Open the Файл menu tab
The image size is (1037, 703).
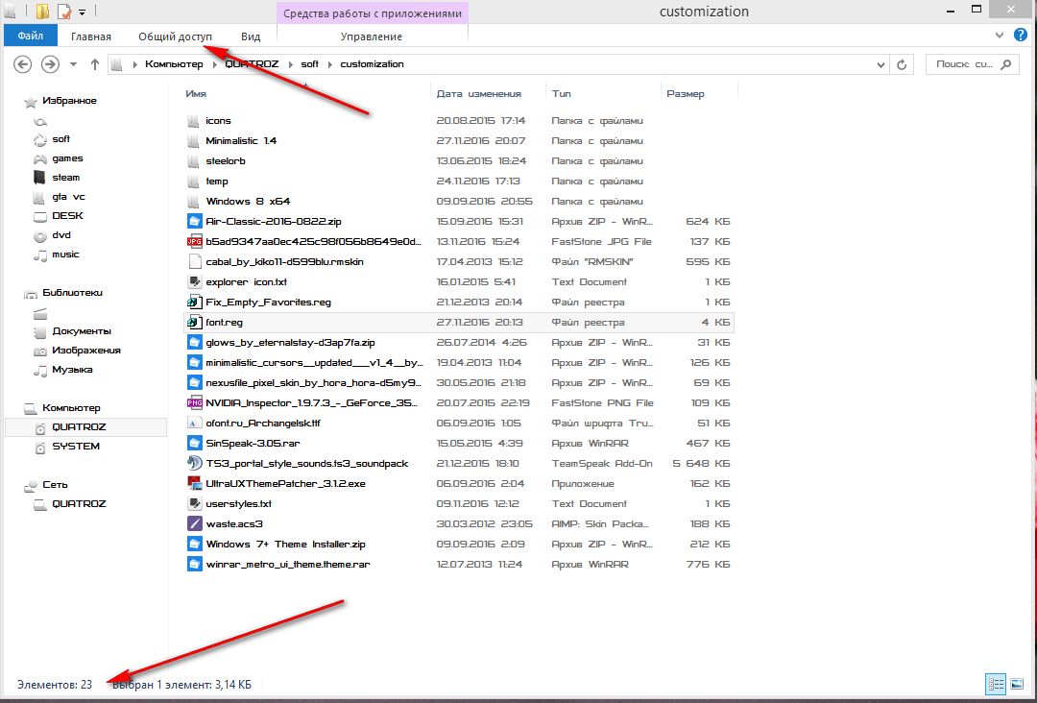click(31, 36)
